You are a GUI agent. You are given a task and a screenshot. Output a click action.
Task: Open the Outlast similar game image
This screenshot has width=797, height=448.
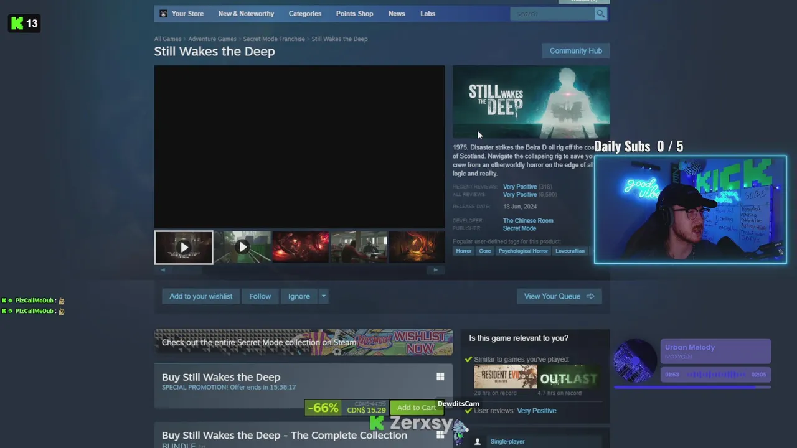click(569, 377)
